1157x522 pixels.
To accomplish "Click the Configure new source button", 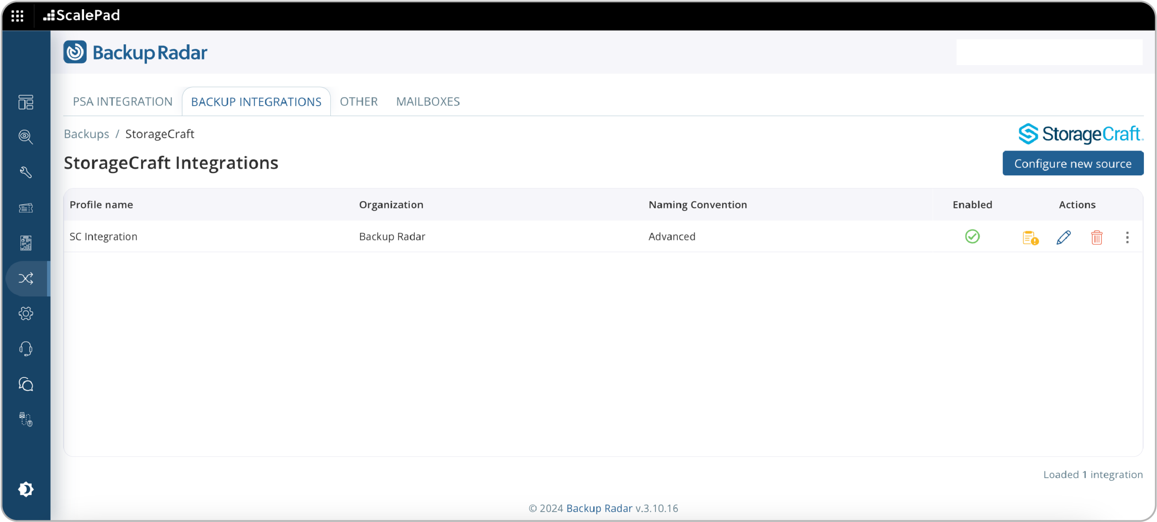I will point(1073,163).
